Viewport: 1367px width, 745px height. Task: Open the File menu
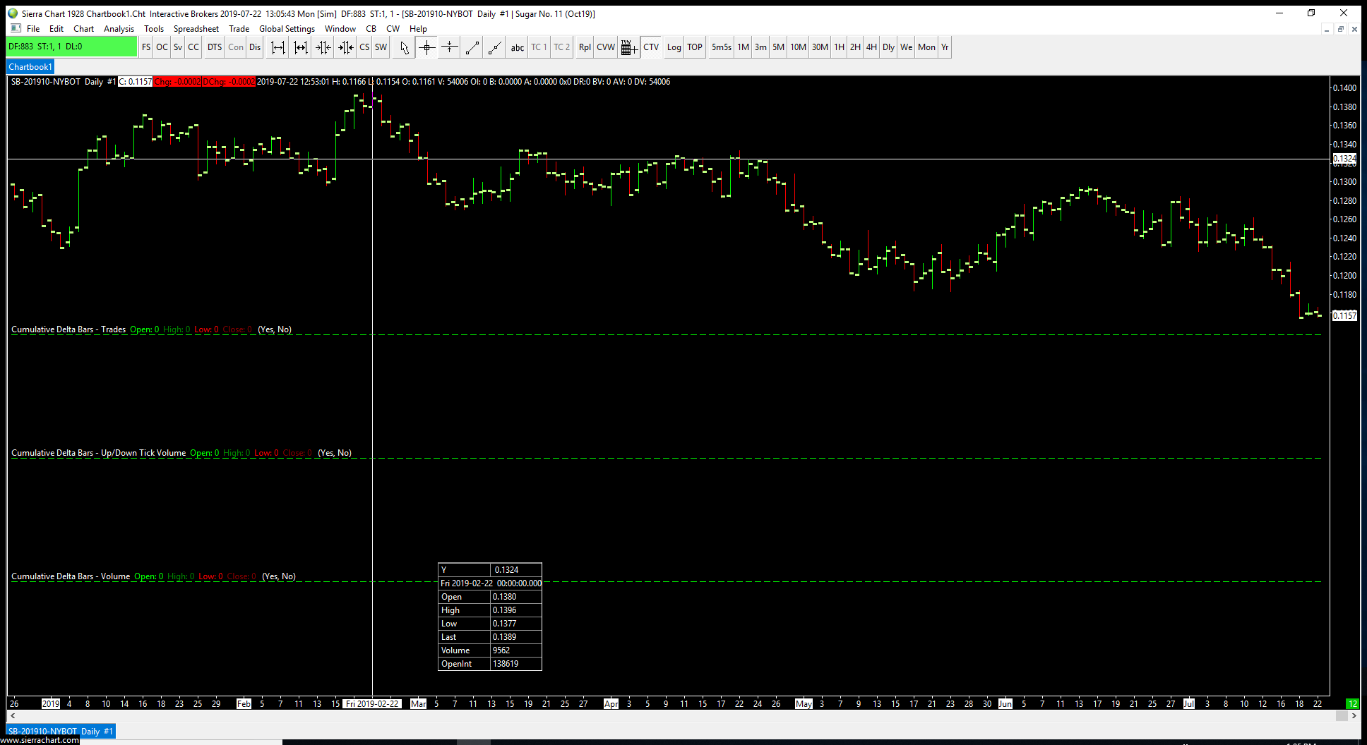click(33, 29)
